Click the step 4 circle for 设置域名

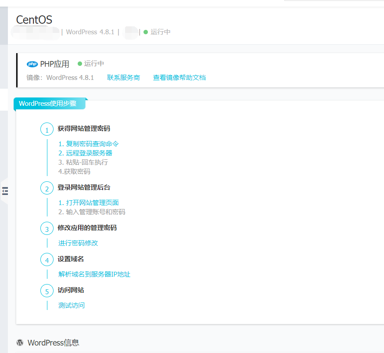point(47,259)
